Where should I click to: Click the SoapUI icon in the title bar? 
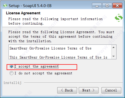(5, 6)
